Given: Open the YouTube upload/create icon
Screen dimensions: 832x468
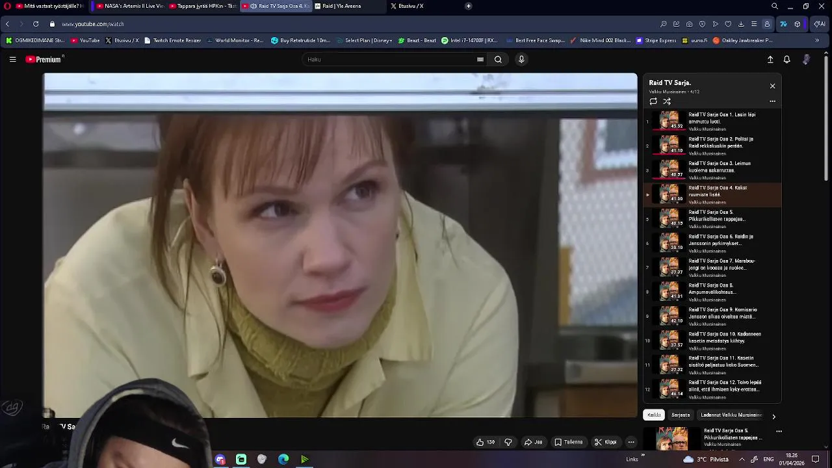Looking at the screenshot, I should pyautogui.click(x=770, y=59).
